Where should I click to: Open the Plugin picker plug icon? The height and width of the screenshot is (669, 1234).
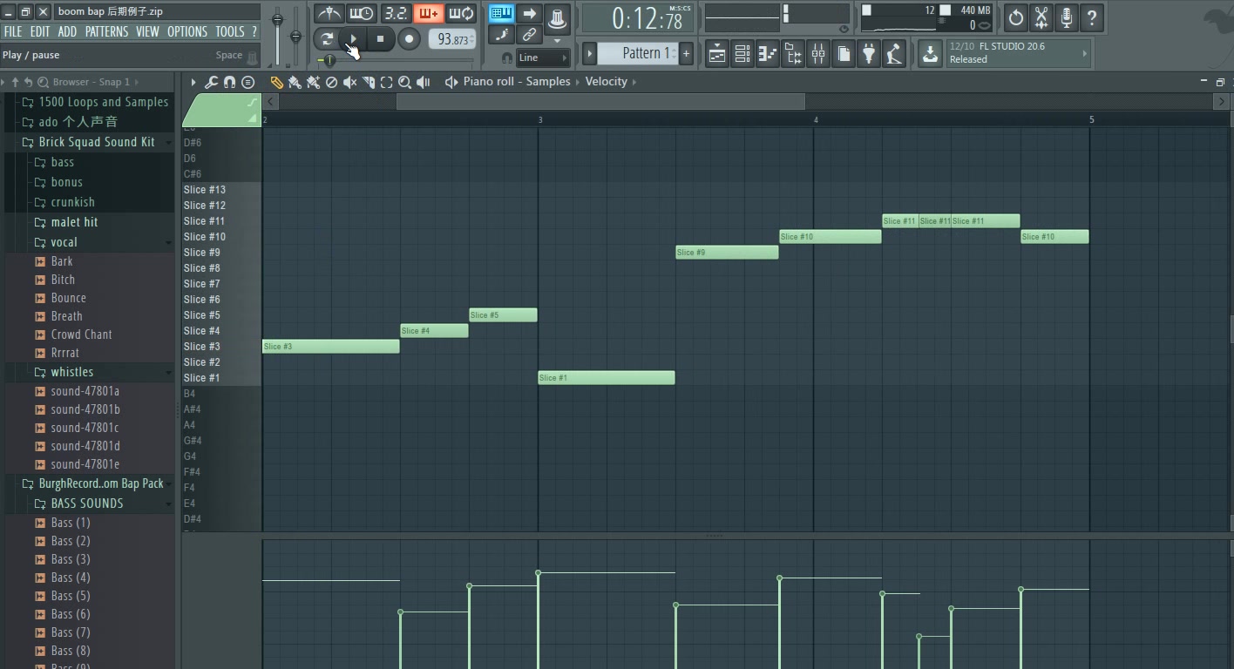coord(869,54)
